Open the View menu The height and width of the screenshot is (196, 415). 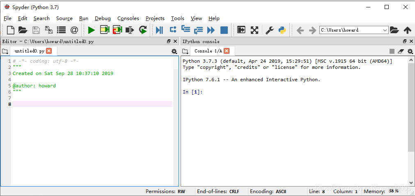tap(196, 18)
